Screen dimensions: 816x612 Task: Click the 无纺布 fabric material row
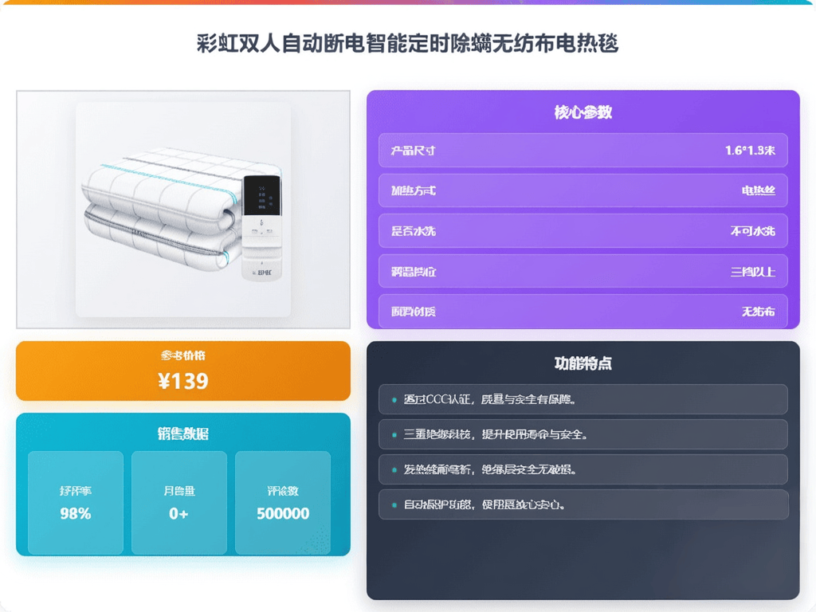point(583,312)
